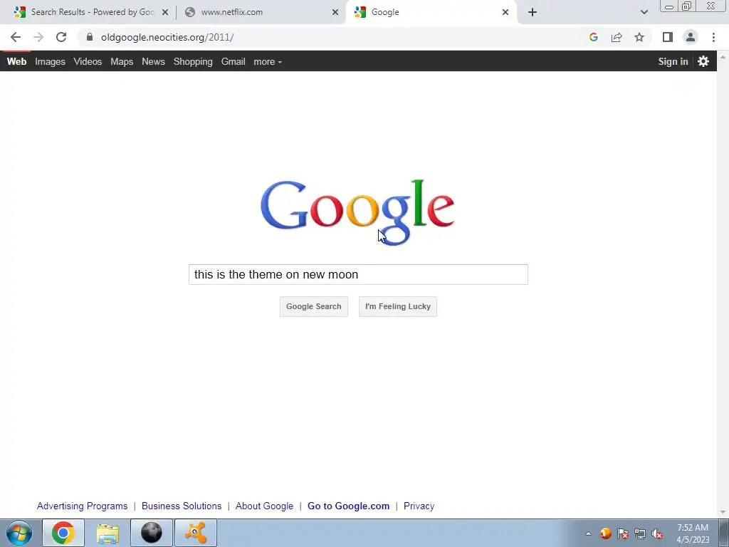The height and width of the screenshot is (547, 729).
Task: Select the active Google tab
Action: pos(431,12)
